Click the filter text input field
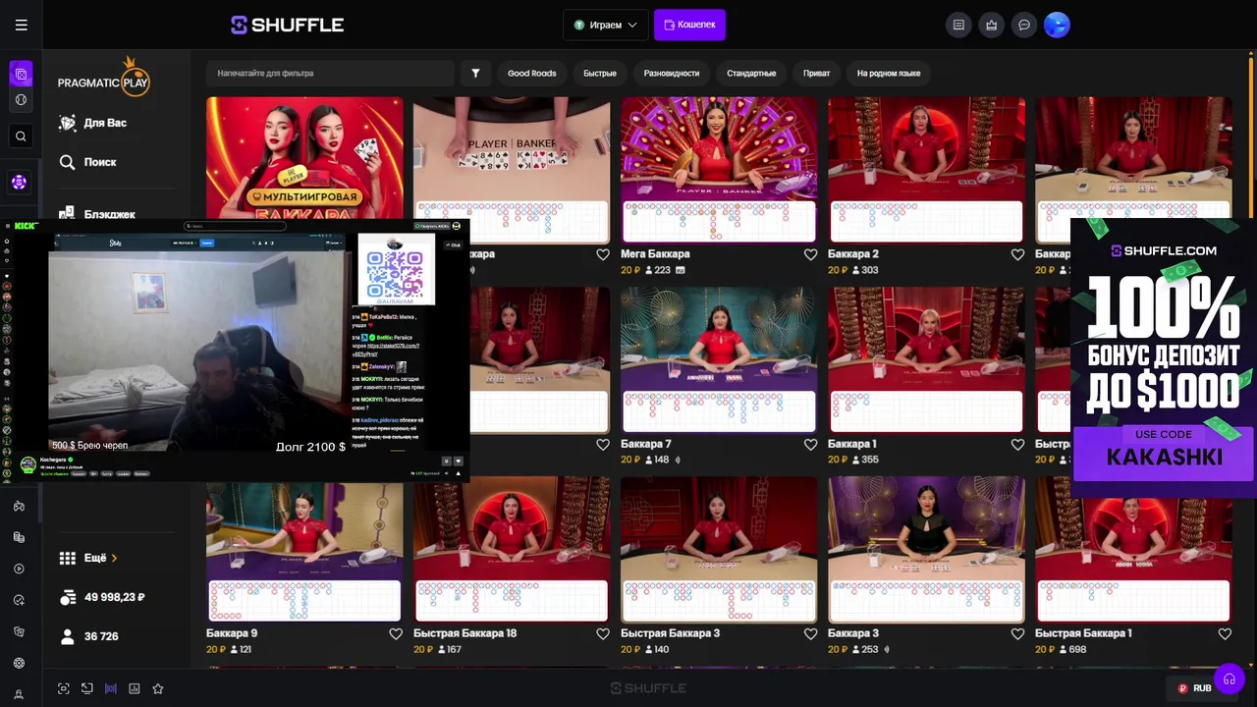 [330, 74]
